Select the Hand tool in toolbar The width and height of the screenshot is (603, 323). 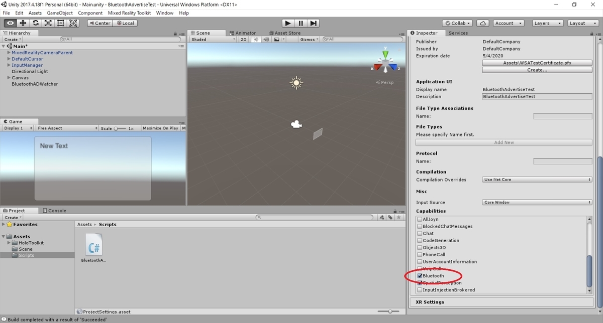[x=10, y=23]
